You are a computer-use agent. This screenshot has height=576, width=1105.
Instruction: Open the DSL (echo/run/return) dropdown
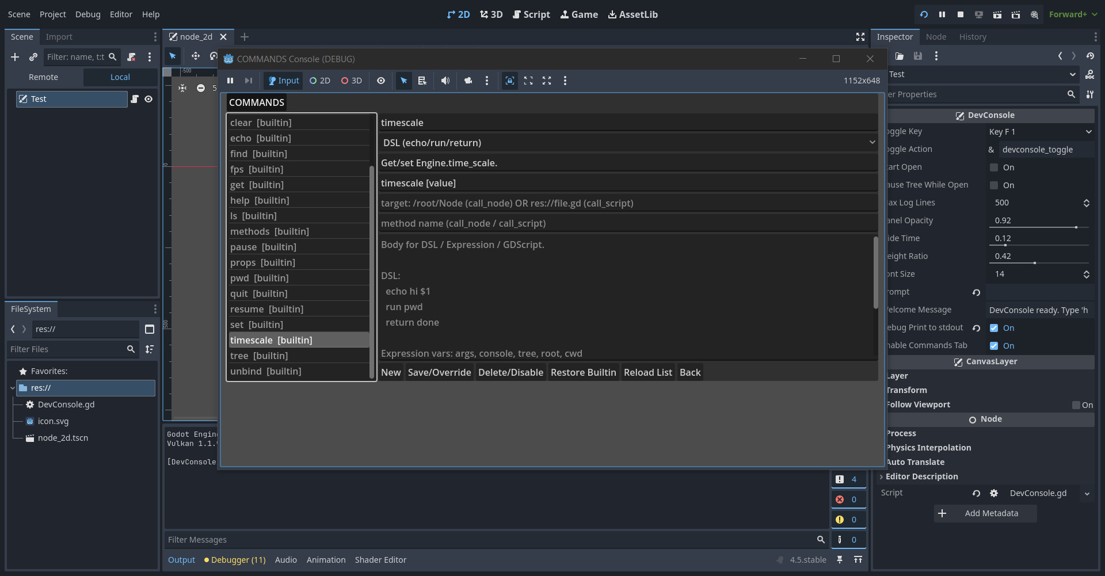[628, 143]
